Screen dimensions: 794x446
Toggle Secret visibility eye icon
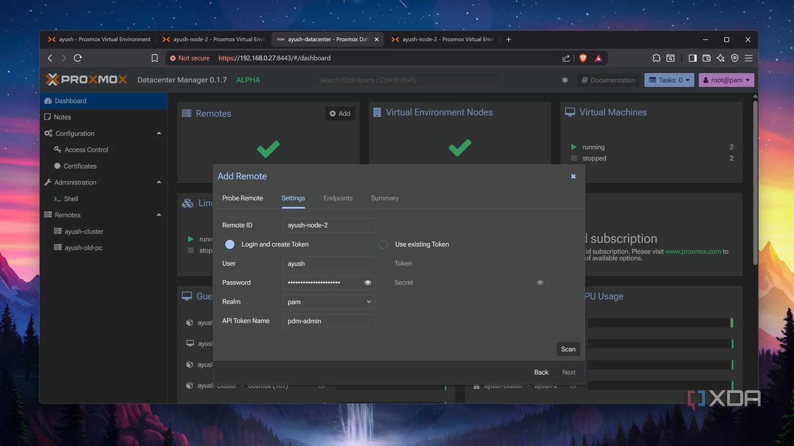click(x=540, y=283)
